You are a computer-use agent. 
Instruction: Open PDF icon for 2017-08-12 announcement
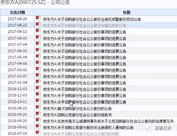pos(38,31)
